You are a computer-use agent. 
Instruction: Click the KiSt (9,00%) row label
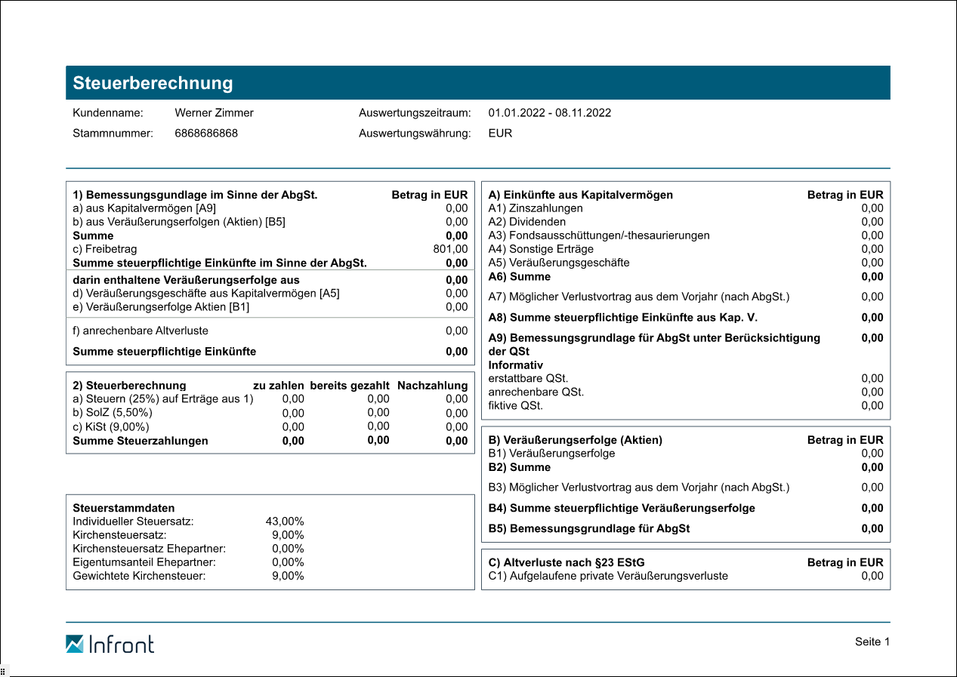click(111, 427)
